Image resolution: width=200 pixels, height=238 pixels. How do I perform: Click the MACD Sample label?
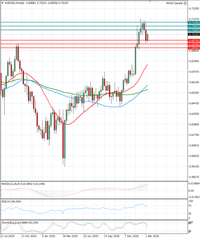[x=174, y=3]
